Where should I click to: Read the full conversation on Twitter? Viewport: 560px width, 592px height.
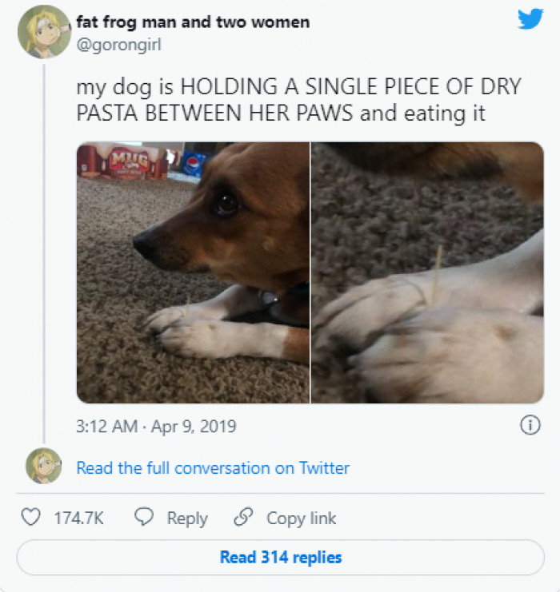pyautogui.click(x=213, y=468)
